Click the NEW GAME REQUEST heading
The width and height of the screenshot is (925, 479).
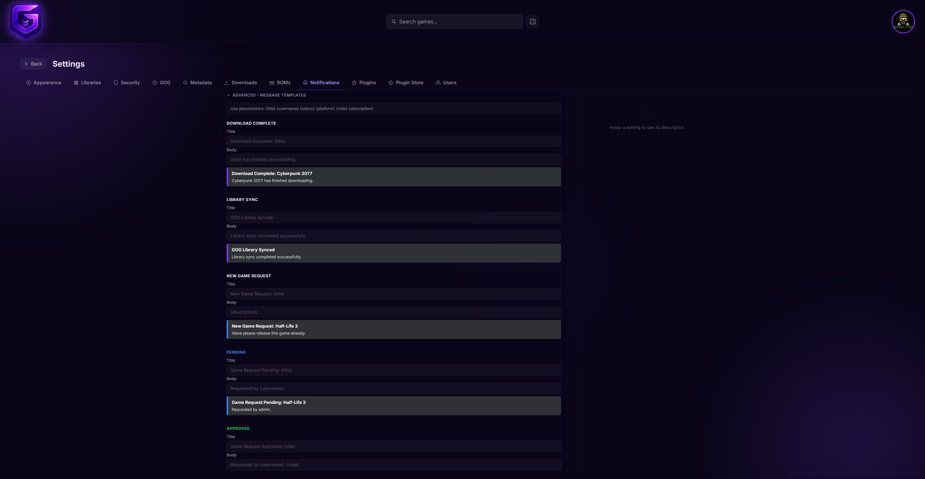[x=249, y=276]
